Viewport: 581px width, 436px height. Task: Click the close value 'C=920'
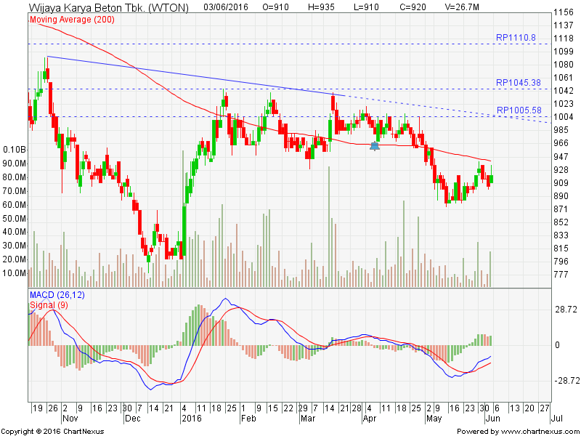413,7
